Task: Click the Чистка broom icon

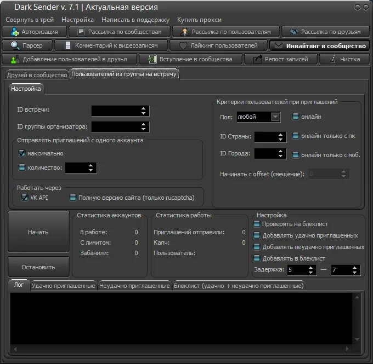Action: point(333,59)
